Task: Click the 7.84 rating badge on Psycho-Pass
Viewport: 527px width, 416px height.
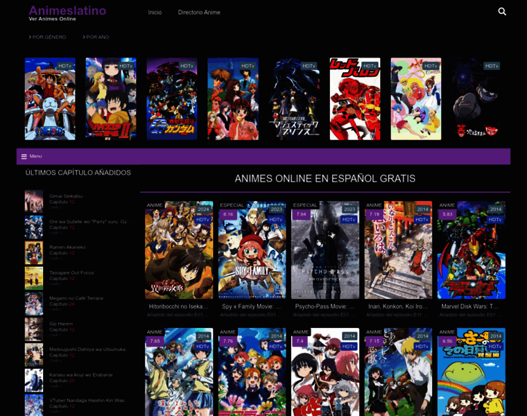Action: [301, 214]
